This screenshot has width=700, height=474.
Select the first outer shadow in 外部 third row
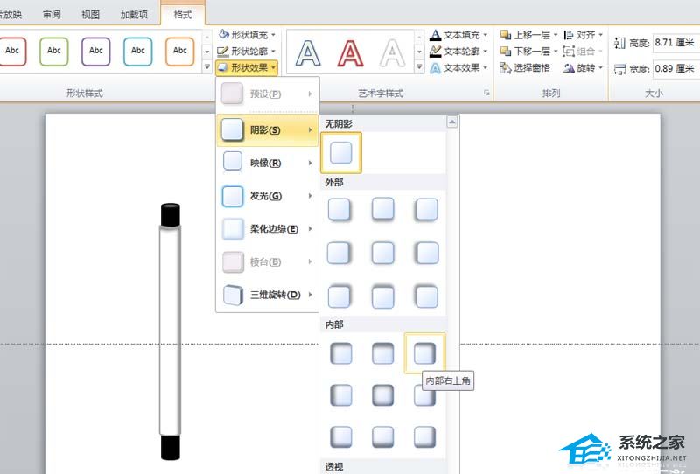(x=339, y=296)
